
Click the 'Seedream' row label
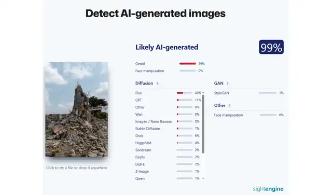click(143, 150)
